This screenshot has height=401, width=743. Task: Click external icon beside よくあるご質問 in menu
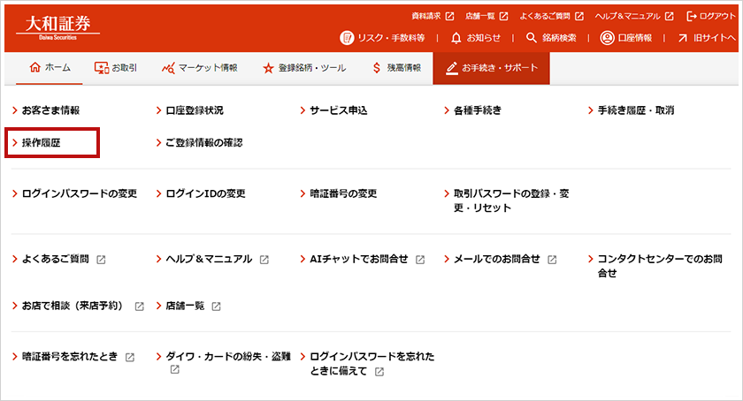click(x=101, y=260)
